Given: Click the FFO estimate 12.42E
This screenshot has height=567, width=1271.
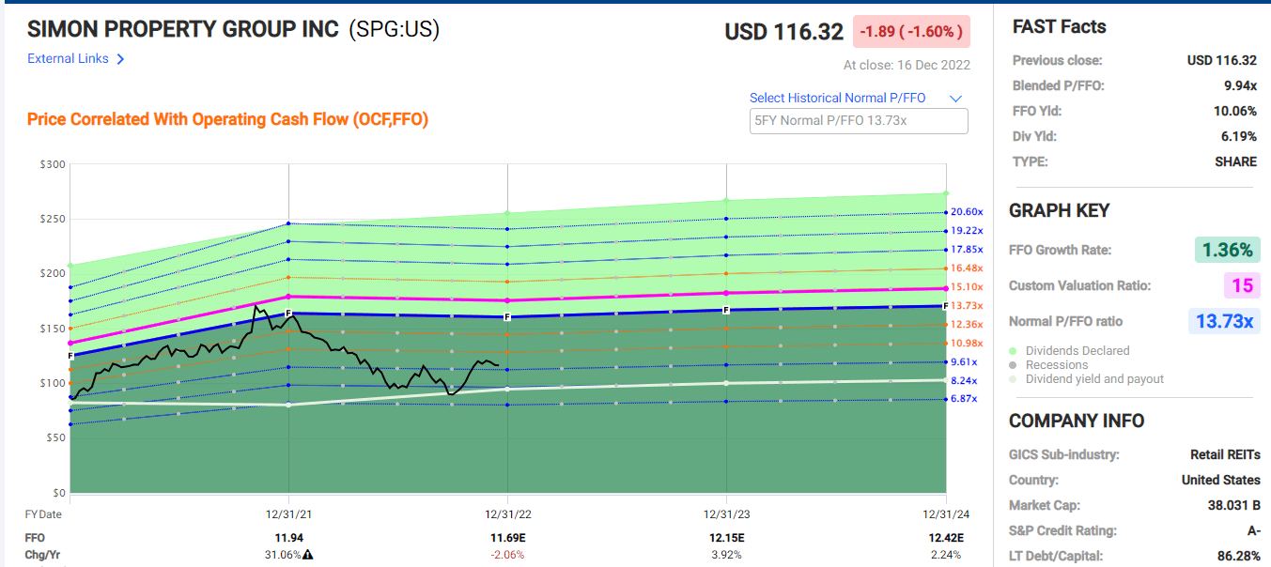Looking at the screenshot, I should (x=945, y=538).
